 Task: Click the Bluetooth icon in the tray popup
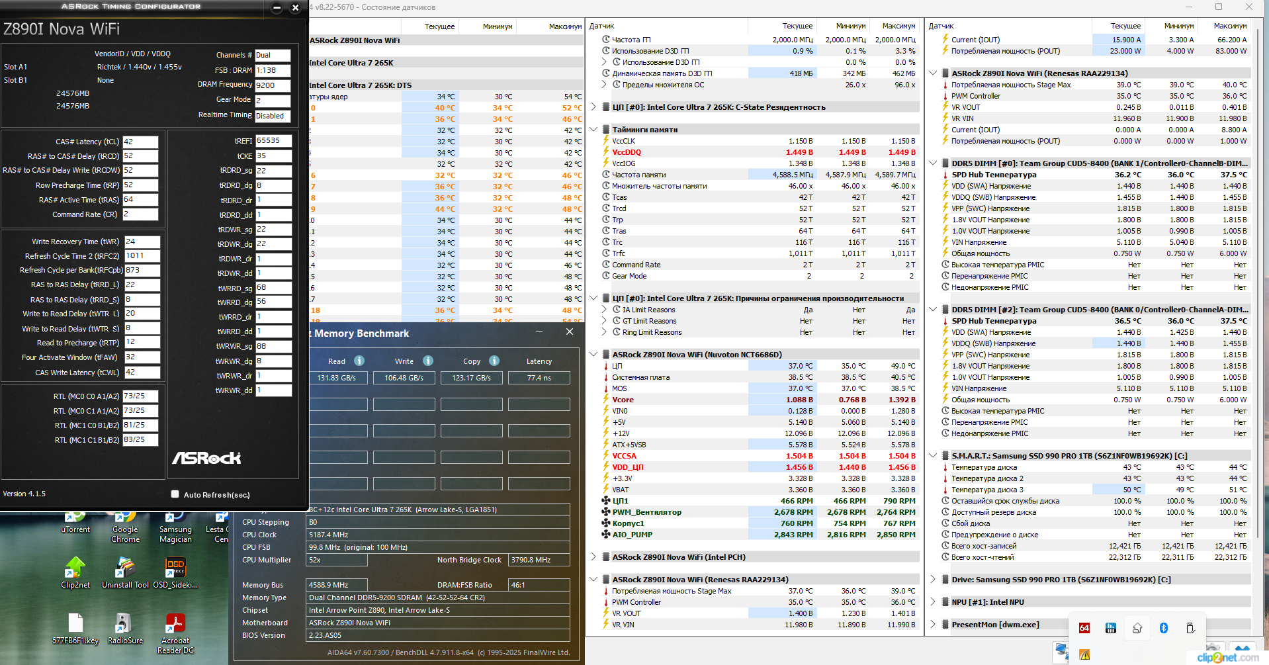coord(1164,628)
